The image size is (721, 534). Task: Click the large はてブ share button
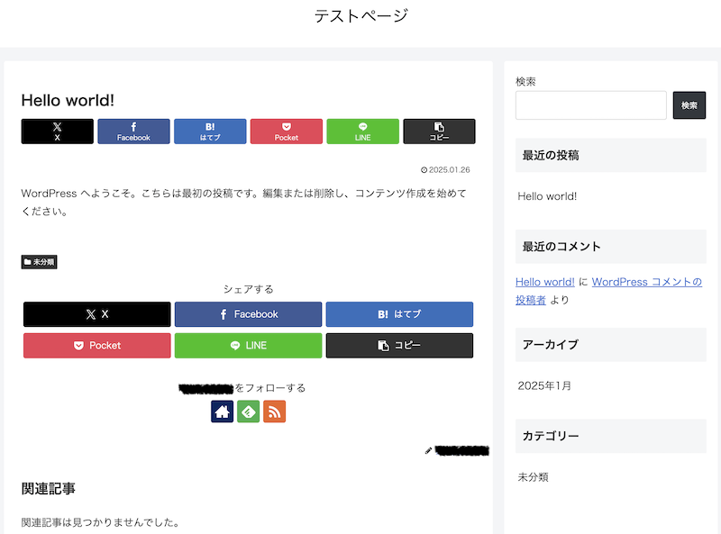coord(399,314)
